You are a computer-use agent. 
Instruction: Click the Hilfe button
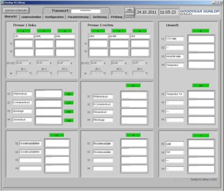coord(130,10)
